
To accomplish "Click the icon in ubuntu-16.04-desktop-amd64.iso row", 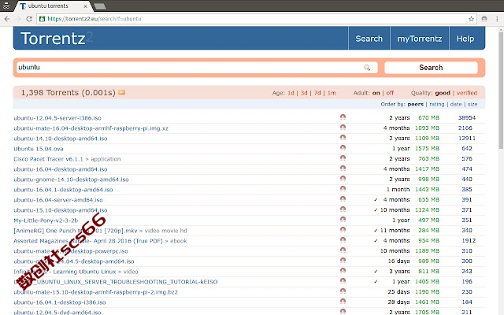I will [x=343, y=169].
